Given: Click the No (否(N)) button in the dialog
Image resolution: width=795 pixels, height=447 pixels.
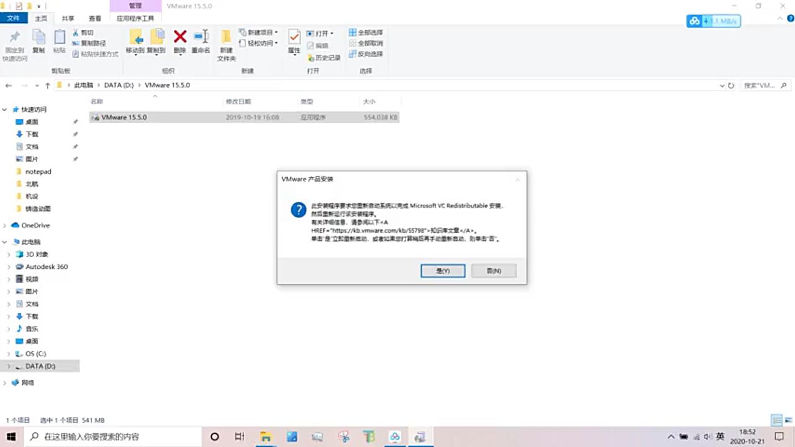Looking at the screenshot, I should tap(493, 271).
